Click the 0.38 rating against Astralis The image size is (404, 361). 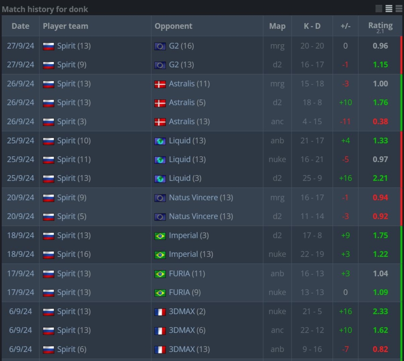(380, 122)
